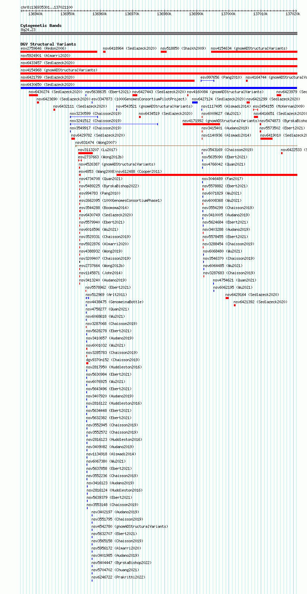Click the DGV Structural Variants track title
The height and width of the screenshot is (594, 307).
point(48,44)
